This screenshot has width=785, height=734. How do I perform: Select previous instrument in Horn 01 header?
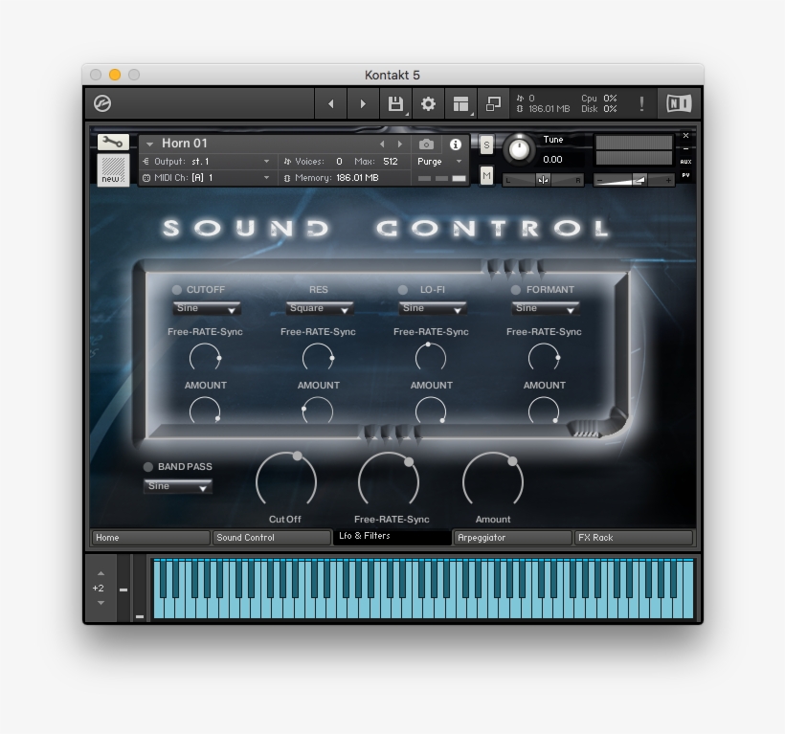pos(382,145)
